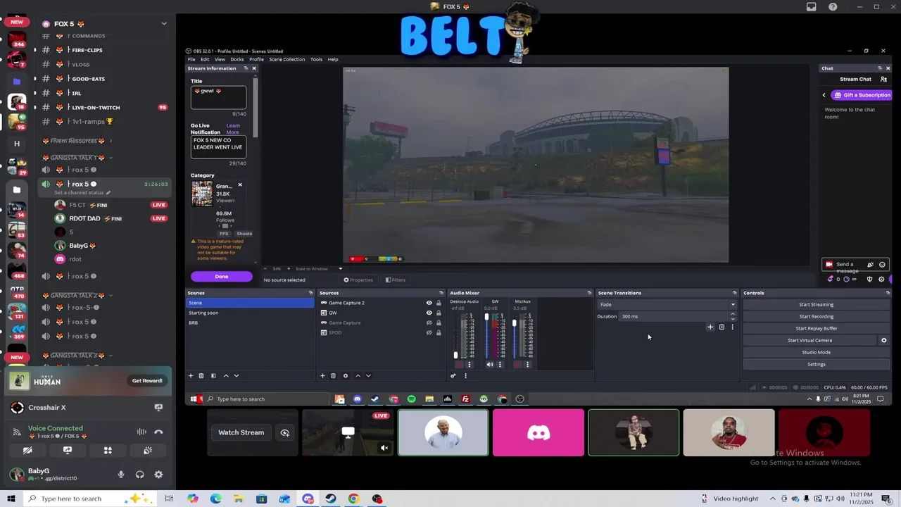Viewport: 901px width, 507px height.
Task: Toggle Discord headphones deafen
Action: click(x=139, y=475)
